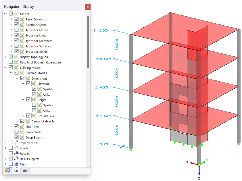Expand the Types for Members node
Viewport: 242px width, 181px height.
(x=11, y=41)
